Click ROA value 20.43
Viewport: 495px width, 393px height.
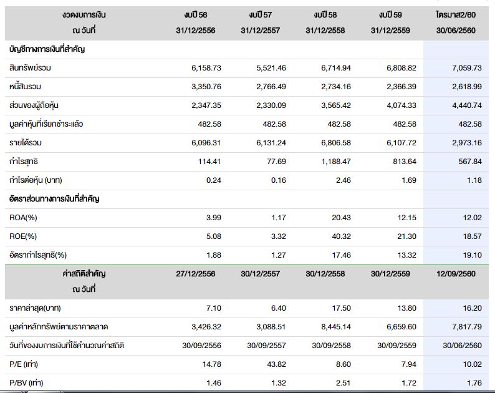(341, 218)
